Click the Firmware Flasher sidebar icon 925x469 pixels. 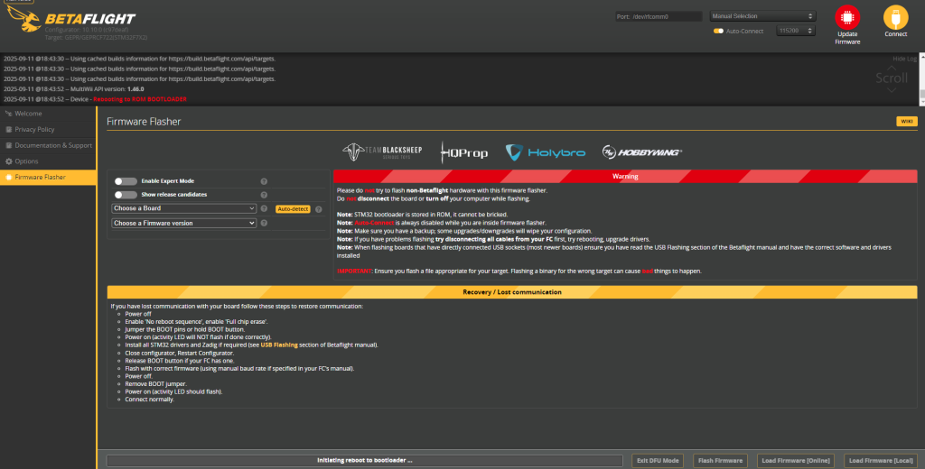(8, 177)
